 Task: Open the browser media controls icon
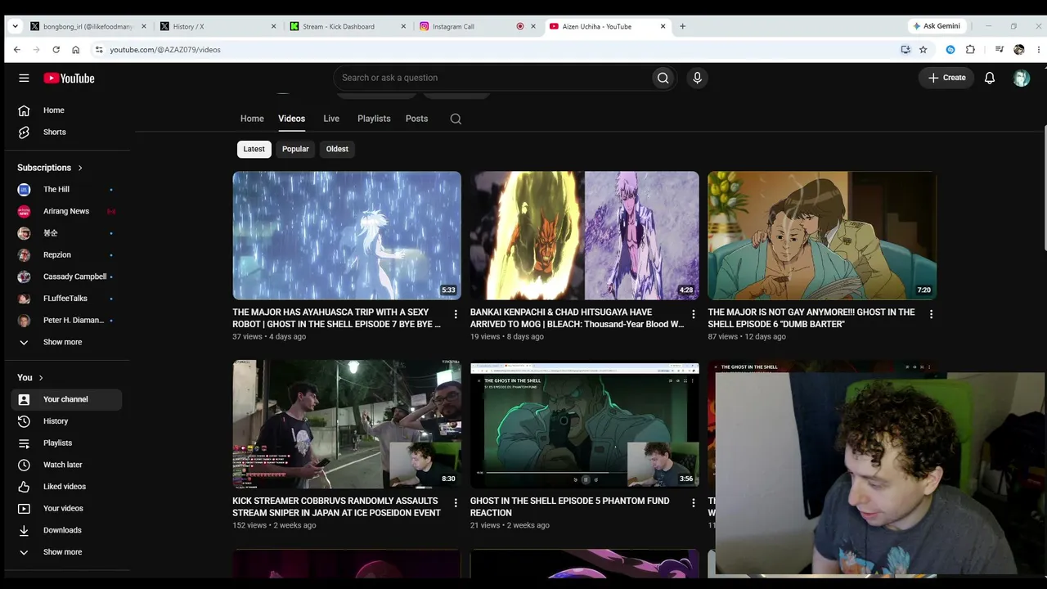[999, 50]
